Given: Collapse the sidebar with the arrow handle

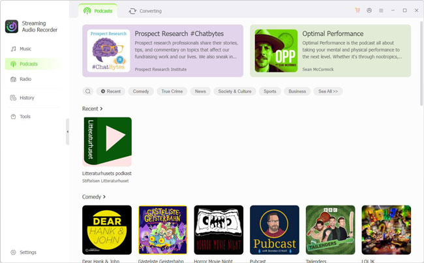Looking at the screenshot, I should click(68, 132).
